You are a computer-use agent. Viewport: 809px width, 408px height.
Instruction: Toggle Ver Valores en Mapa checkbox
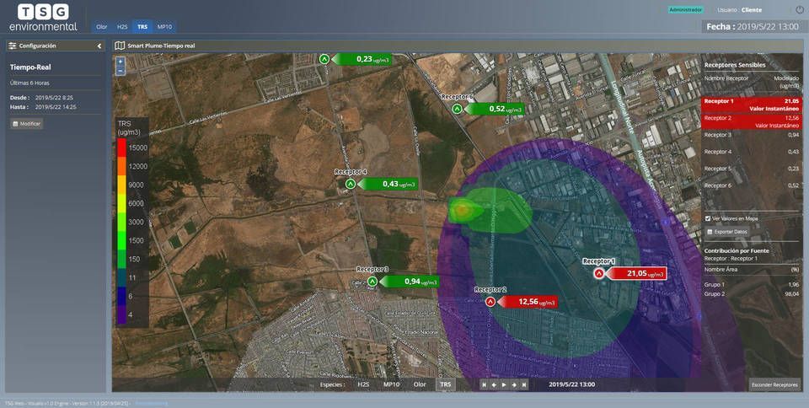[x=708, y=218]
